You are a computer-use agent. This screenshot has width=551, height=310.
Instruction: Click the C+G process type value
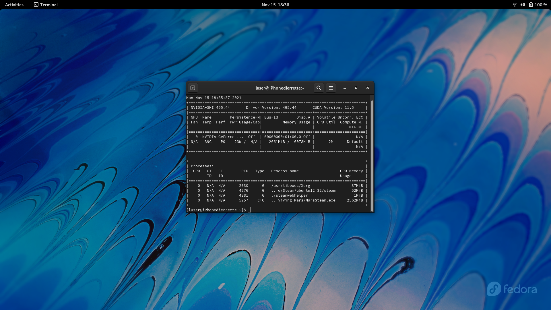tap(261, 200)
